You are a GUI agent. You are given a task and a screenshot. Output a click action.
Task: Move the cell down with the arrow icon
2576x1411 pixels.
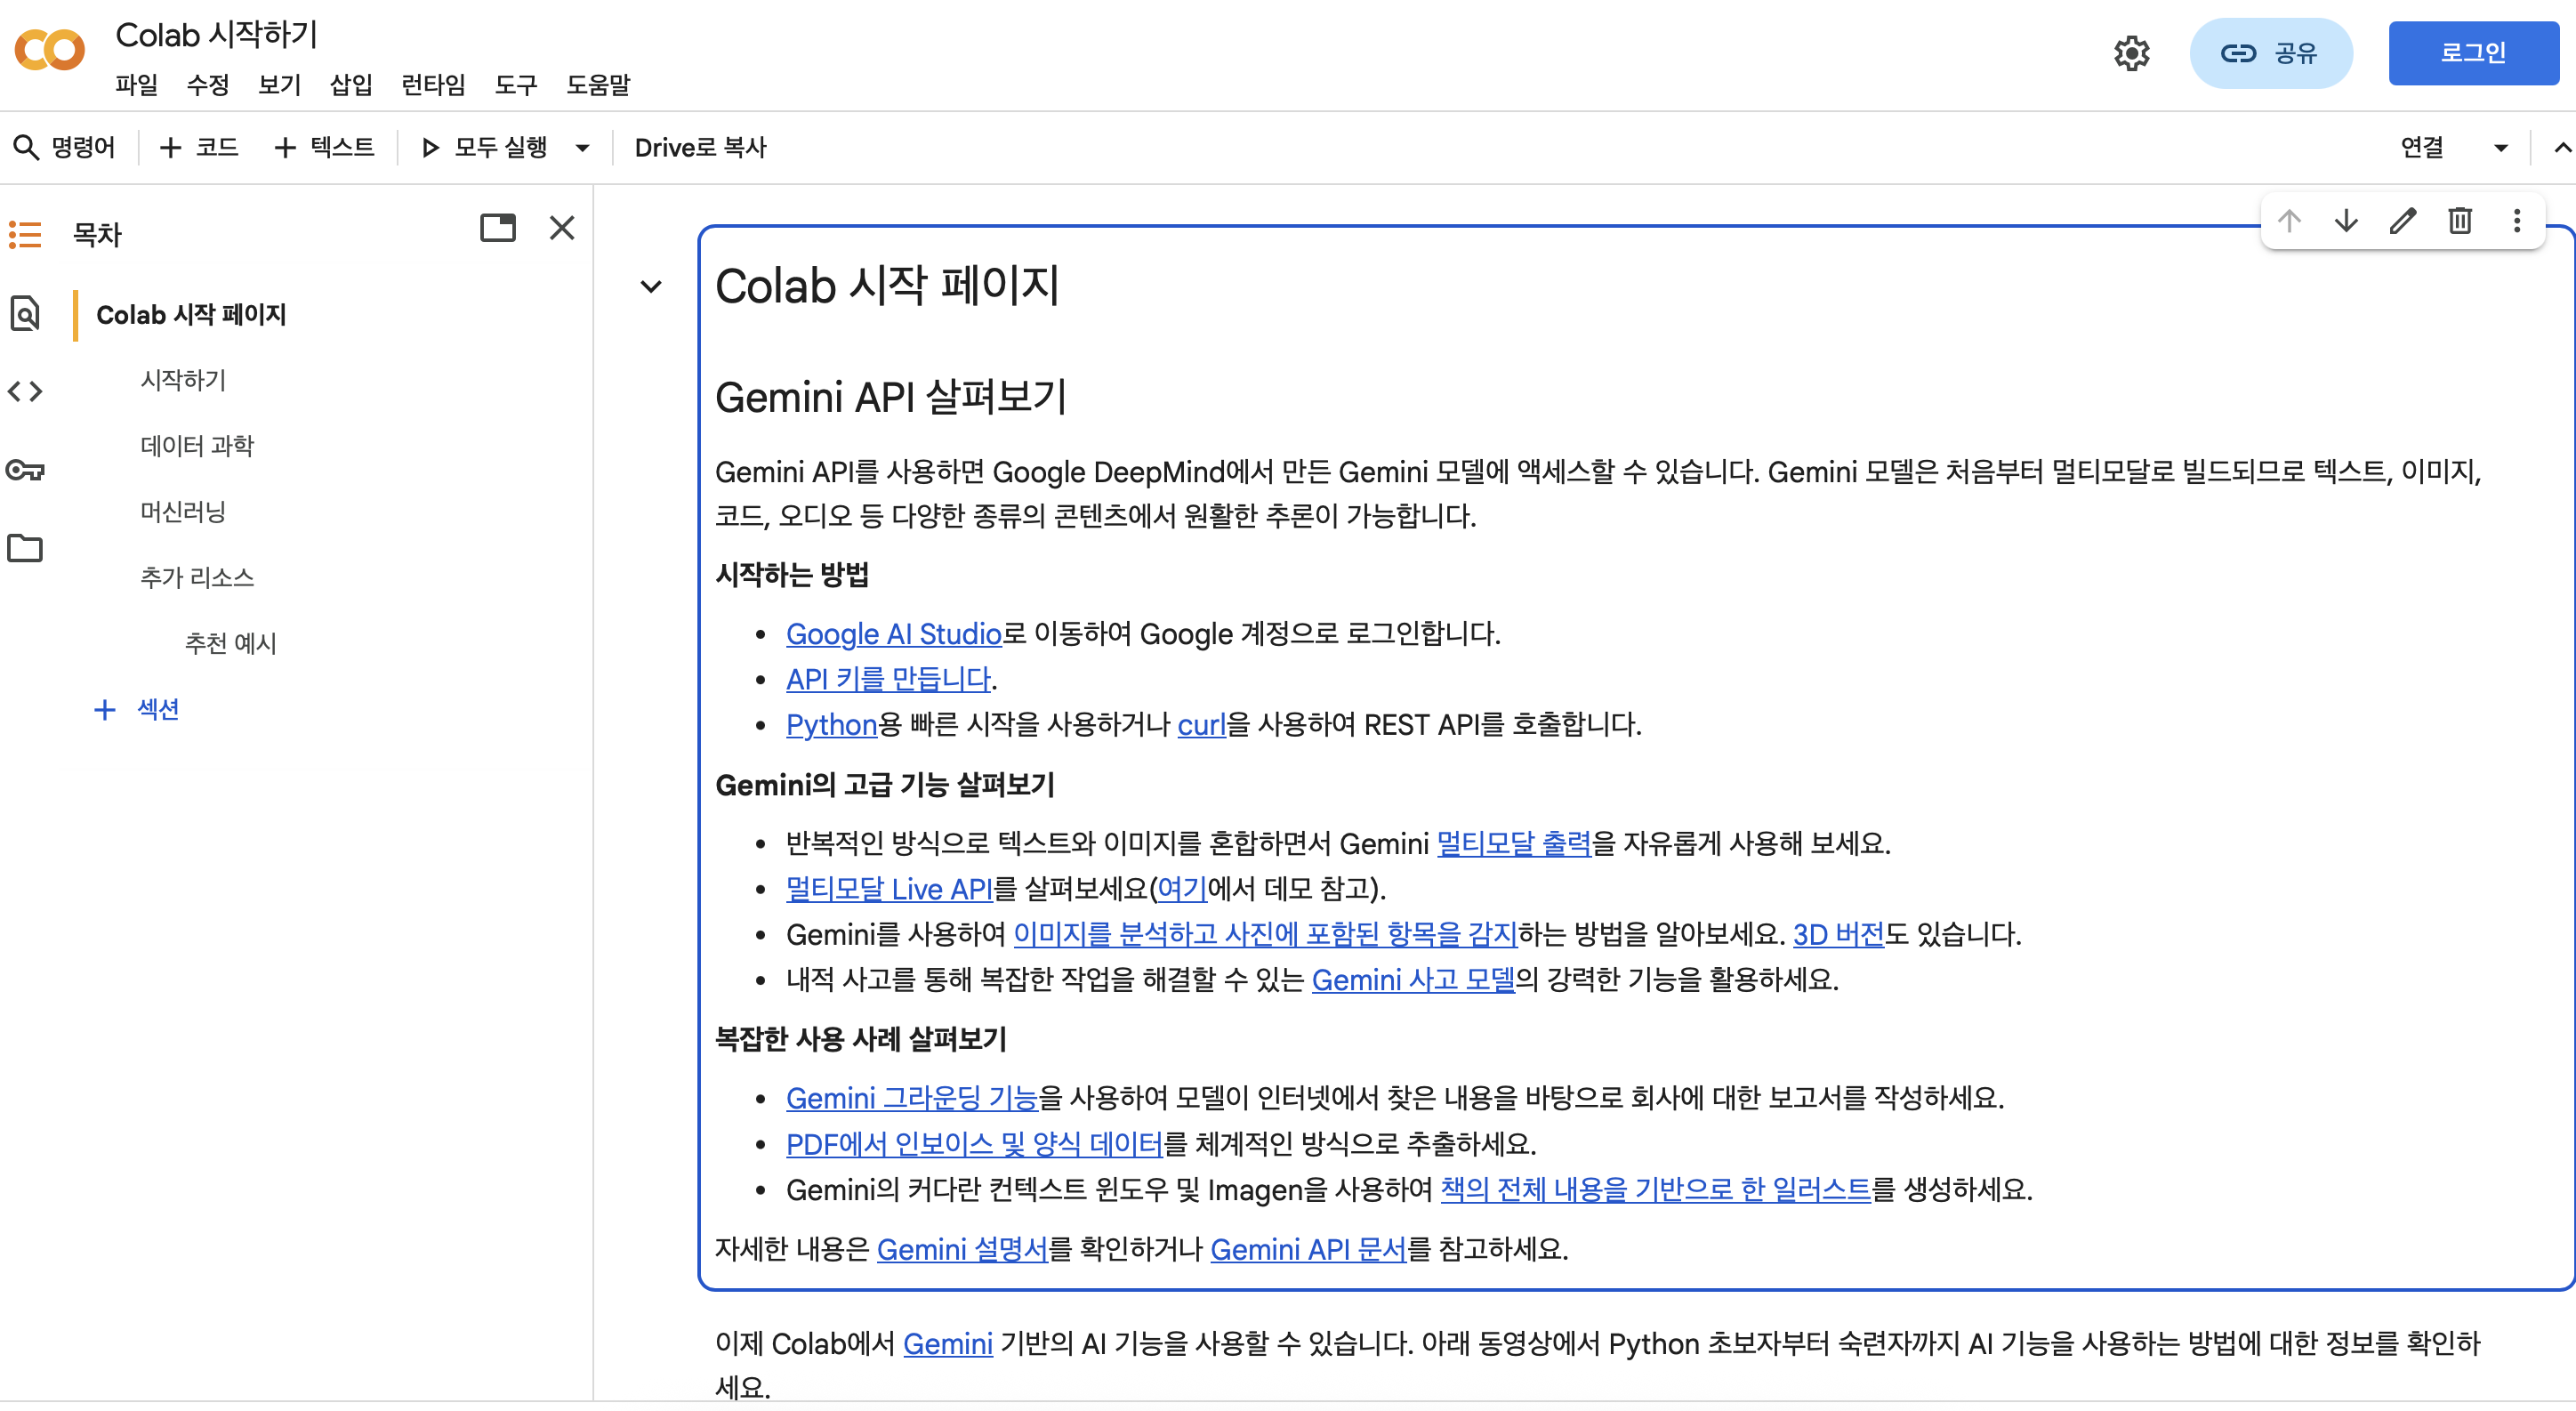(x=2346, y=221)
